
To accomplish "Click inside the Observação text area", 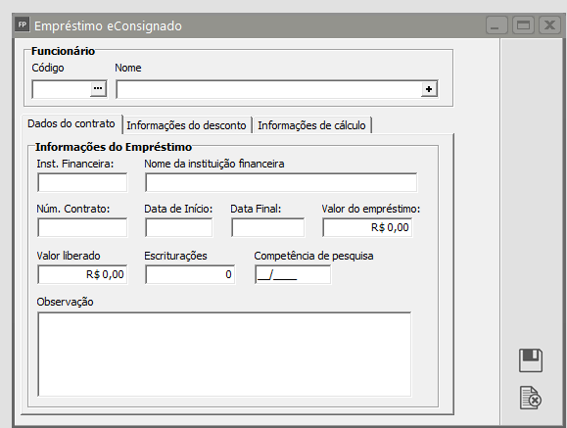I will 224,355.
